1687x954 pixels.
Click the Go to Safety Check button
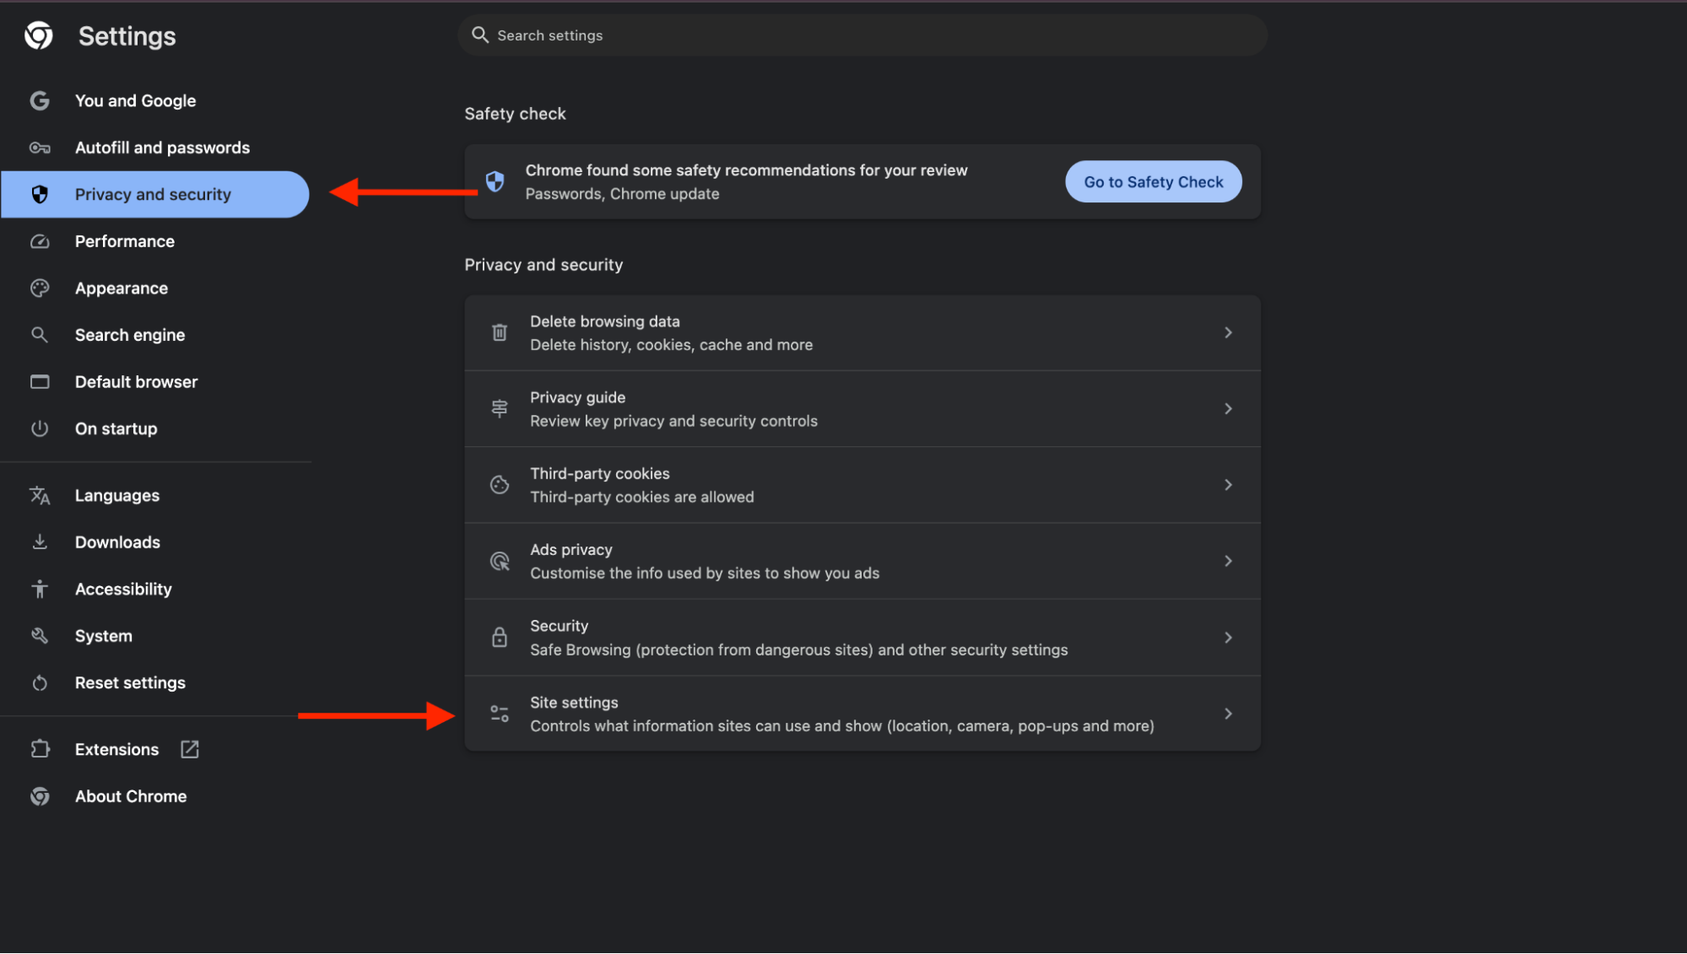1153,181
